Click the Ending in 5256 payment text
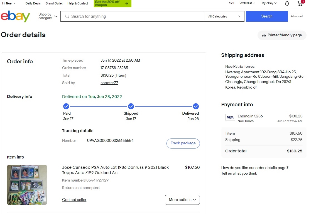This screenshot has height=214, width=311. (x=250, y=116)
